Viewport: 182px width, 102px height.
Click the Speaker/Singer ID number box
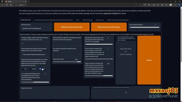(155, 25)
